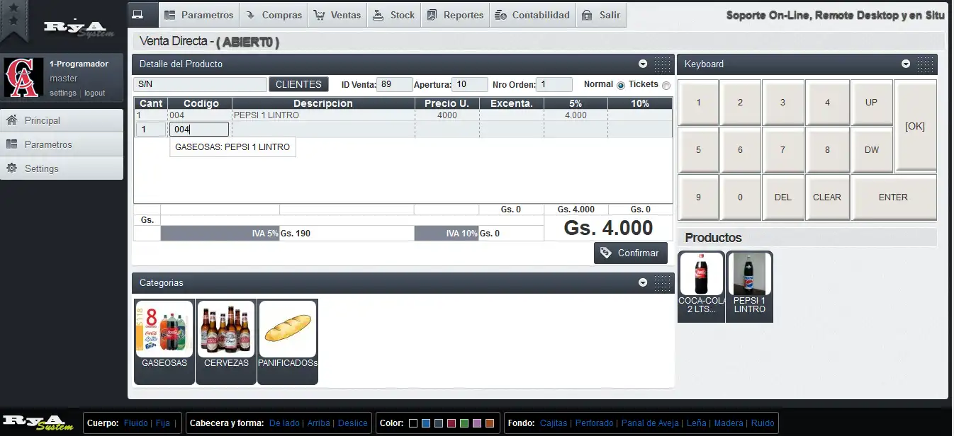Open Settings in the sidebar
The width and height of the screenshot is (954, 436).
tap(62, 168)
